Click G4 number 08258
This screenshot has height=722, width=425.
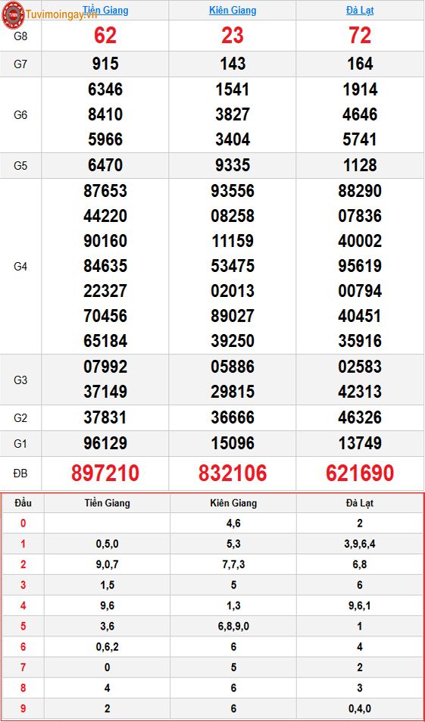point(233,216)
